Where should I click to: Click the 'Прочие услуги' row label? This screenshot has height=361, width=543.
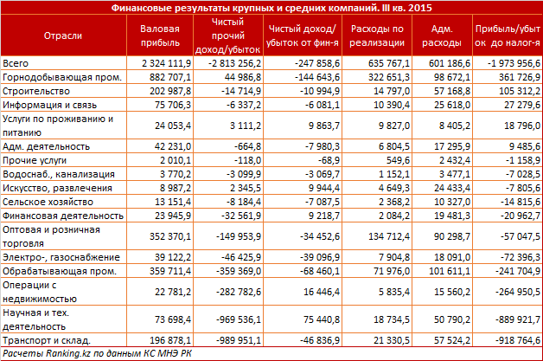pos(33,161)
